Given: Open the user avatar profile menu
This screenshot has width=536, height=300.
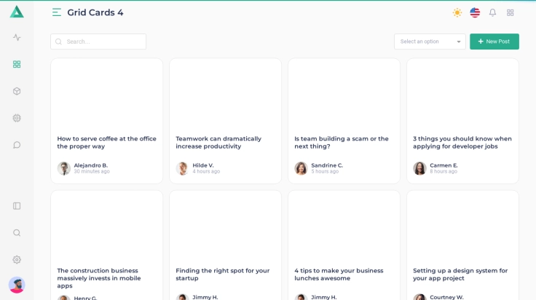Looking at the screenshot, I should 17,285.
